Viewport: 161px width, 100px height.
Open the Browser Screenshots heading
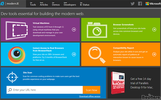click(x=123, y=25)
